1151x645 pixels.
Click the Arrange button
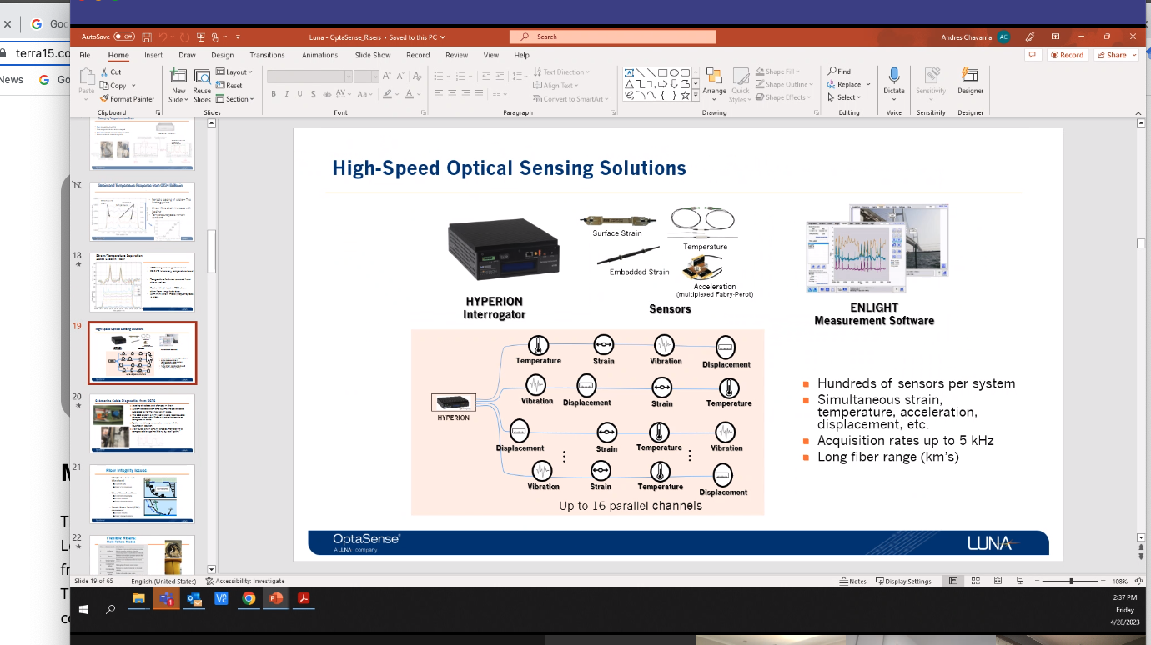tap(714, 85)
